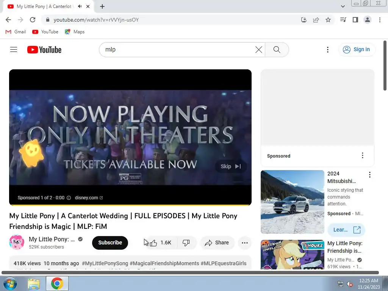Open File Explorer from taskbar
Viewport: 388px width, 291px height.
point(34,283)
